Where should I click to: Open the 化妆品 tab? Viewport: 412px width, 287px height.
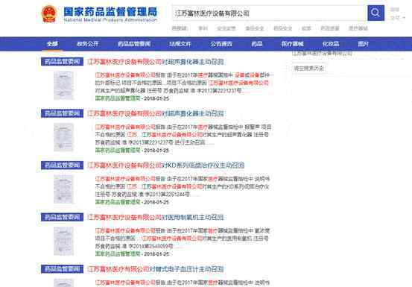pyautogui.click(x=331, y=44)
